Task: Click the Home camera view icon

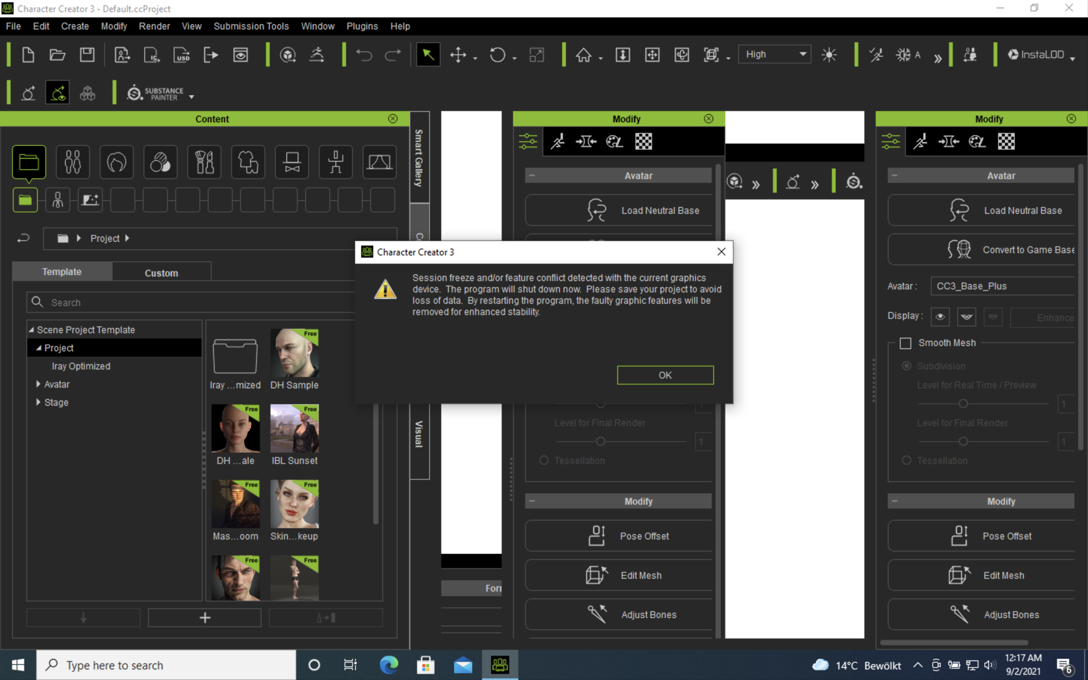Action: (x=584, y=55)
